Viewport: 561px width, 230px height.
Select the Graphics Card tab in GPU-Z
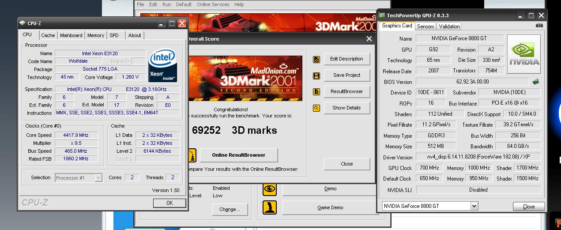397,26
